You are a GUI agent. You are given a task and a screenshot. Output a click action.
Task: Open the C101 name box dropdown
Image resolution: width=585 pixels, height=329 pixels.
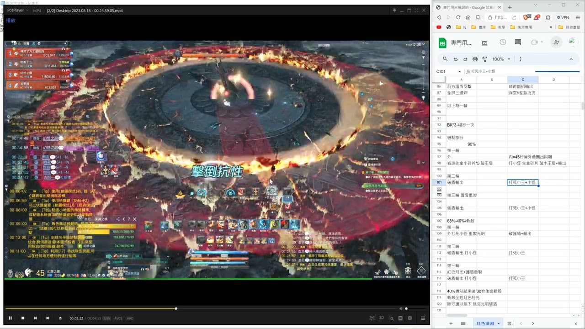click(460, 72)
